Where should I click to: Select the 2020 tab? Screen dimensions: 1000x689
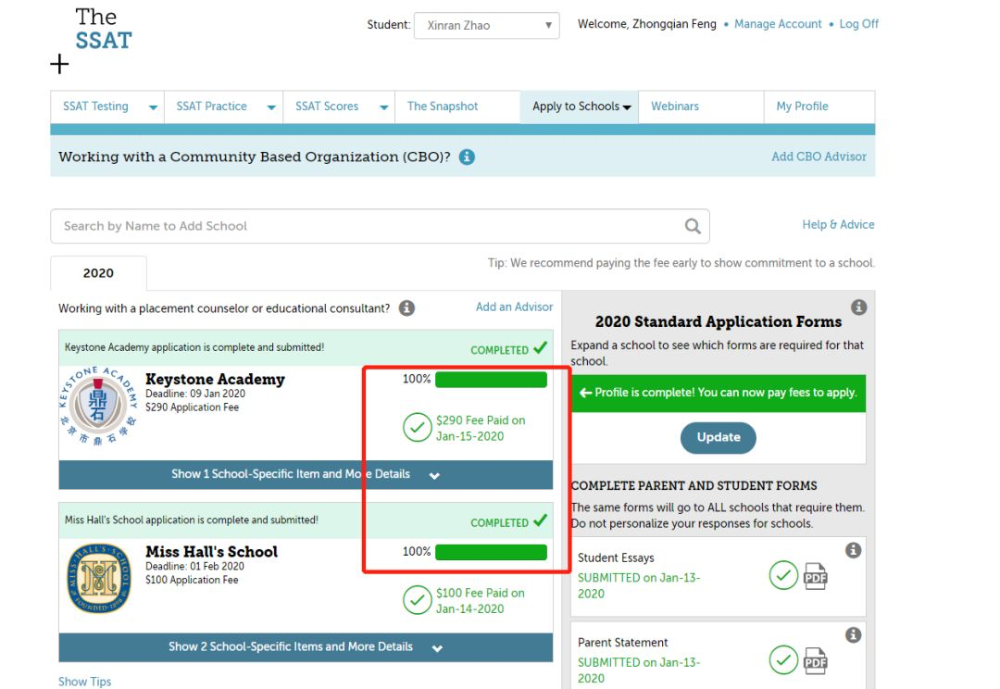pos(98,273)
